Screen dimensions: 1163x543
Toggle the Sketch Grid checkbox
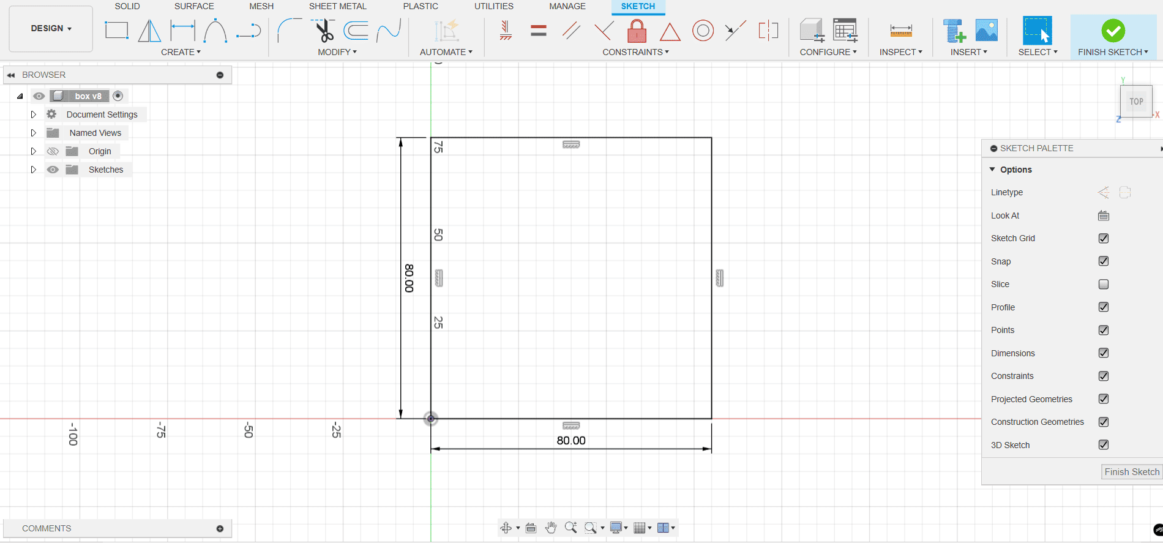point(1104,238)
